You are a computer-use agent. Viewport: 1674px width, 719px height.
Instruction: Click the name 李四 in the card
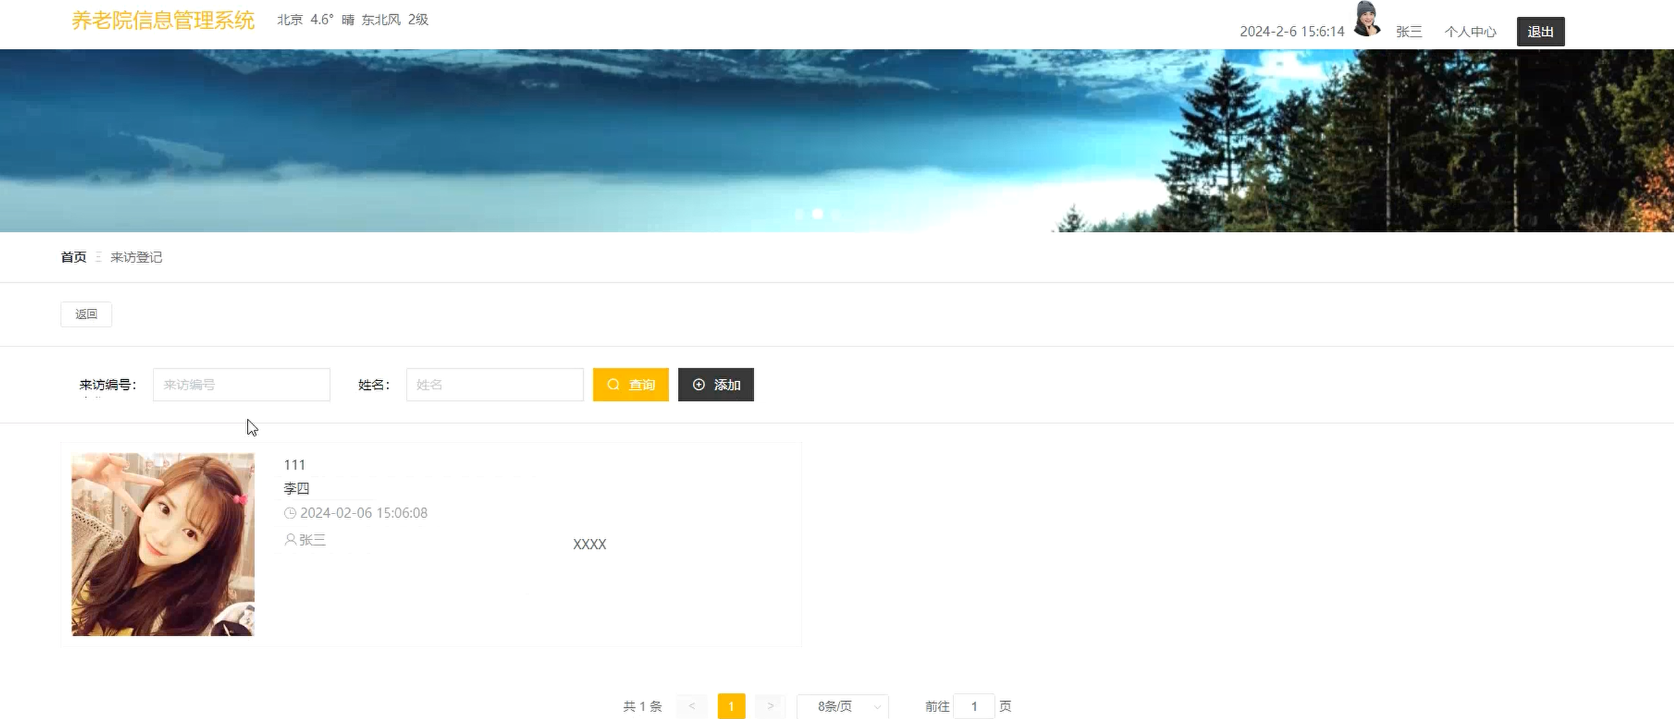pyautogui.click(x=297, y=488)
